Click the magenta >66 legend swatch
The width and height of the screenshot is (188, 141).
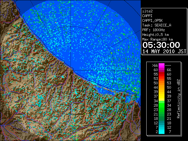coord(162,66)
